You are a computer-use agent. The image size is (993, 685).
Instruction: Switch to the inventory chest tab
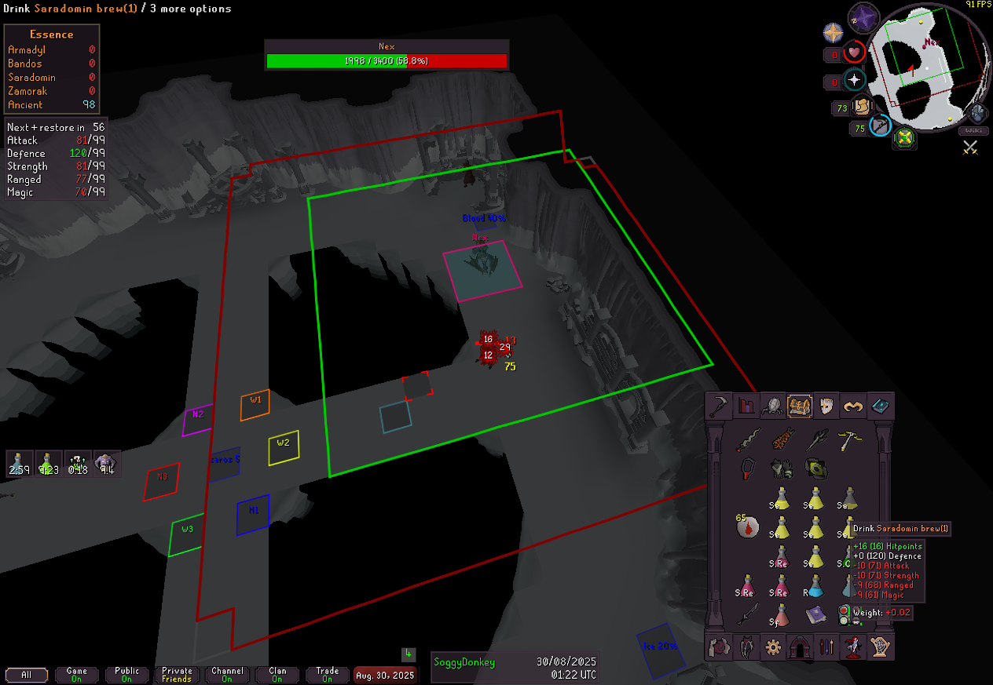coord(800,406)
